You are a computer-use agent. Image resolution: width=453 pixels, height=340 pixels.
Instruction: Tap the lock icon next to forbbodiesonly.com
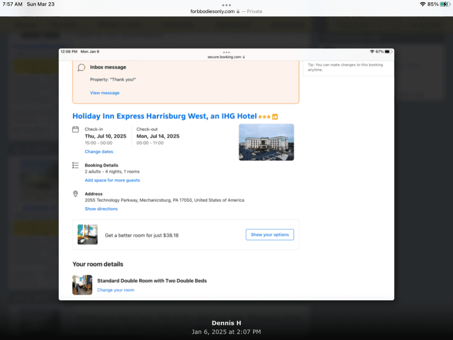(x=238, y=11)
